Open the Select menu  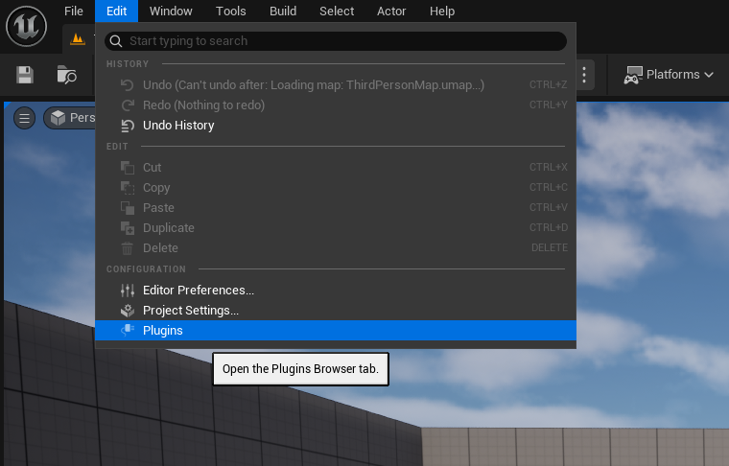337,11
